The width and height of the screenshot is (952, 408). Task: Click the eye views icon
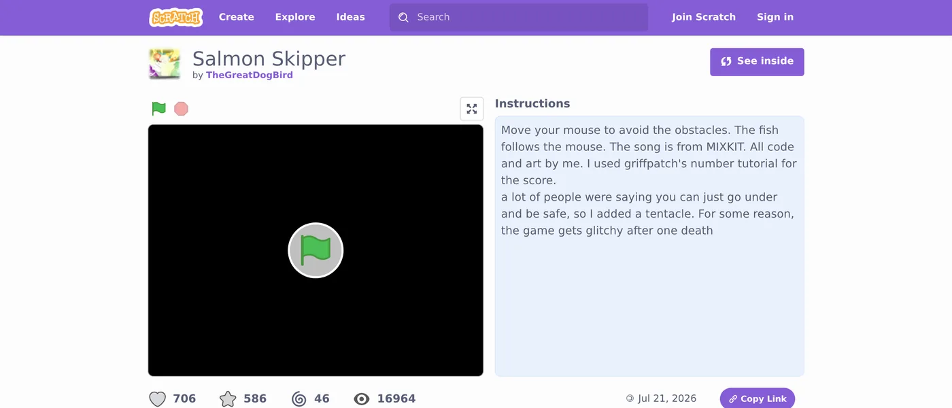coord(362,399)
